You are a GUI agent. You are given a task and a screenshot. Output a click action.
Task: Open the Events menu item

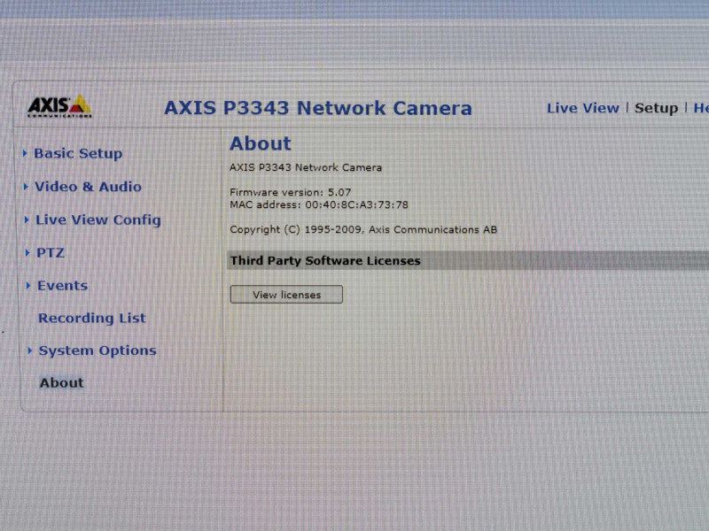[x=62, y=285]
